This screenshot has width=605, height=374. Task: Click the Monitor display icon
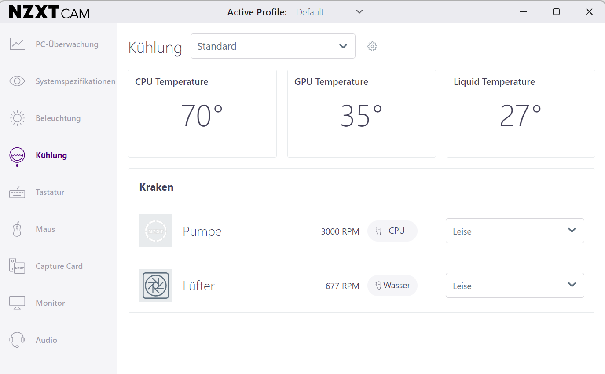pyautogui.click(x=17, y=303)
